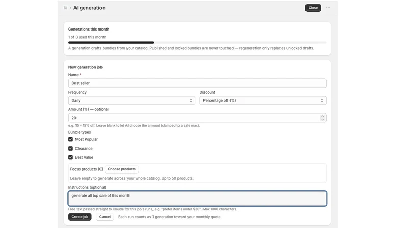Click the app grid icon beside AI generation

click(x=66, y=8)
